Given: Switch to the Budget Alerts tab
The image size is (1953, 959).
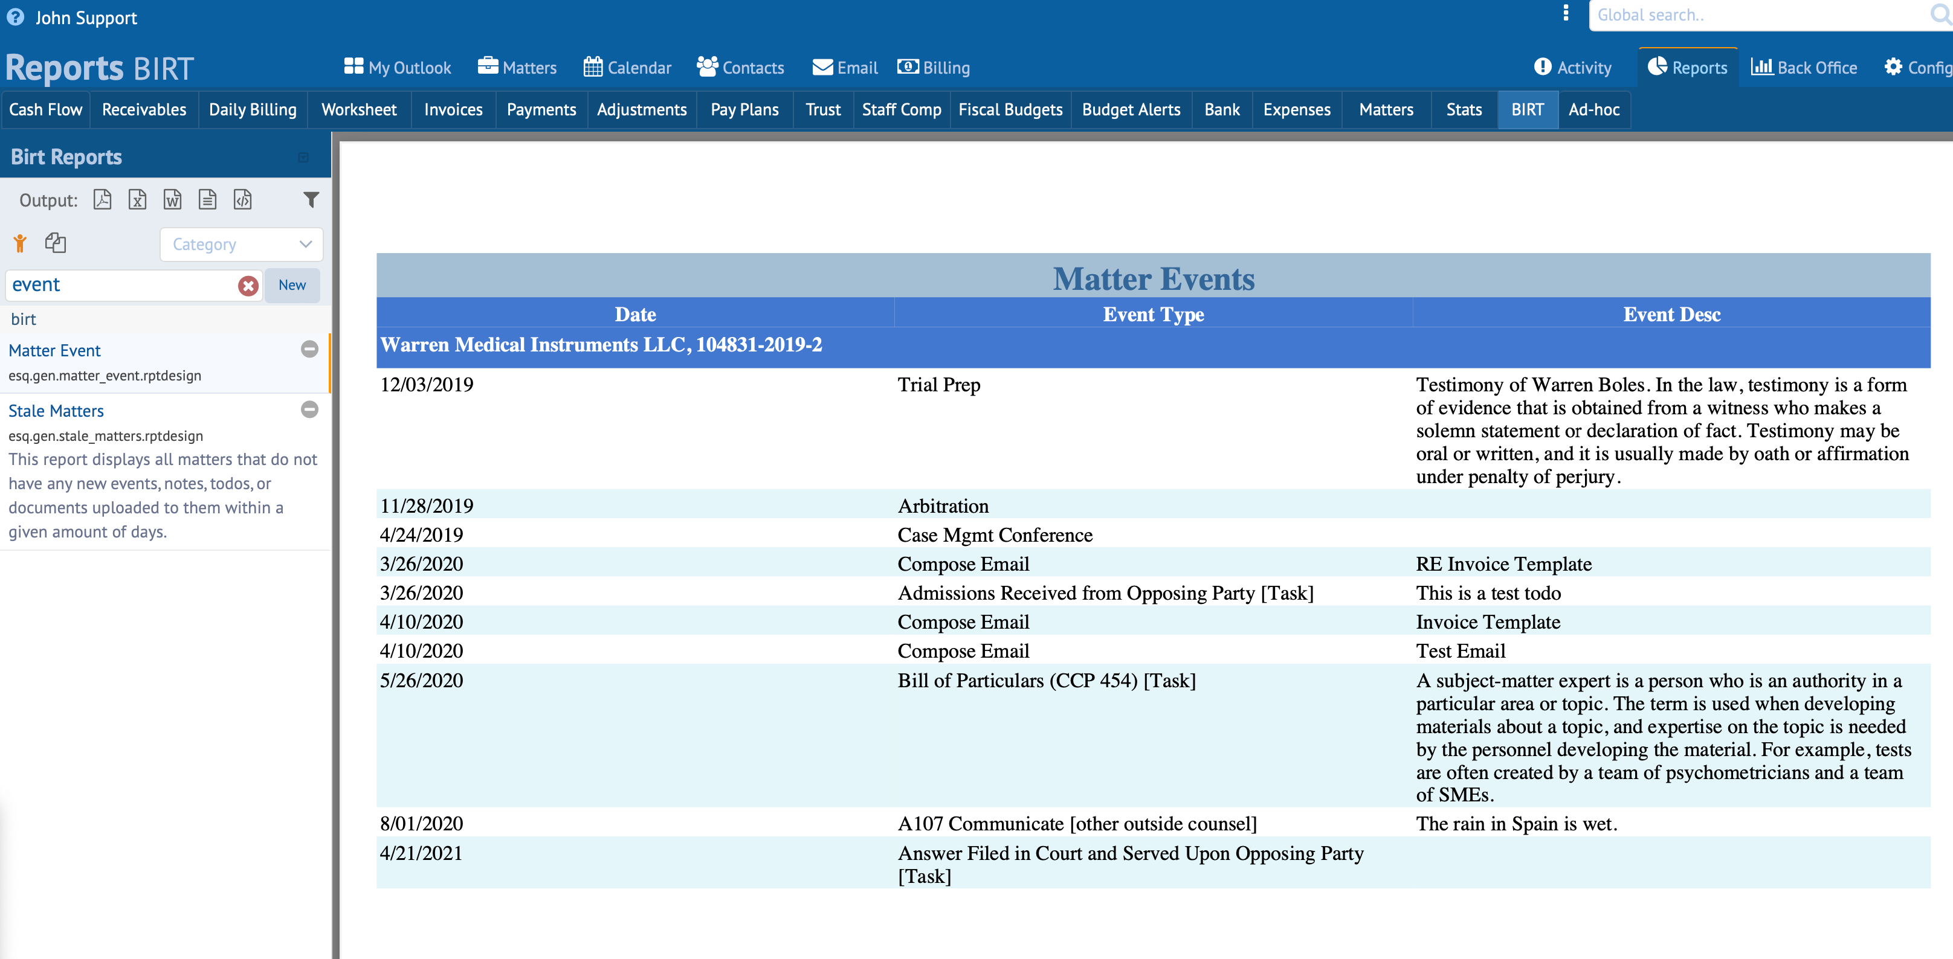Looking at the screenshot, I should click(1131, 110).
